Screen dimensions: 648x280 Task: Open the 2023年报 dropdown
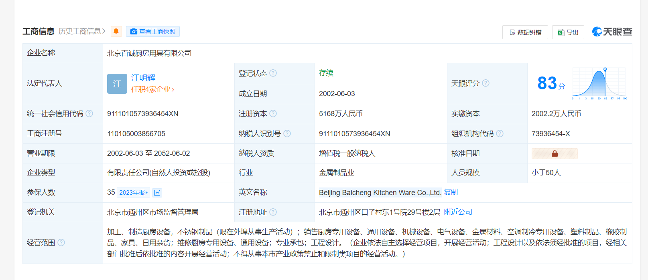point(134,193)
